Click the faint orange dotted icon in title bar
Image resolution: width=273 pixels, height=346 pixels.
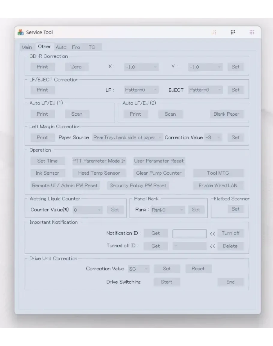coord(214,32)
